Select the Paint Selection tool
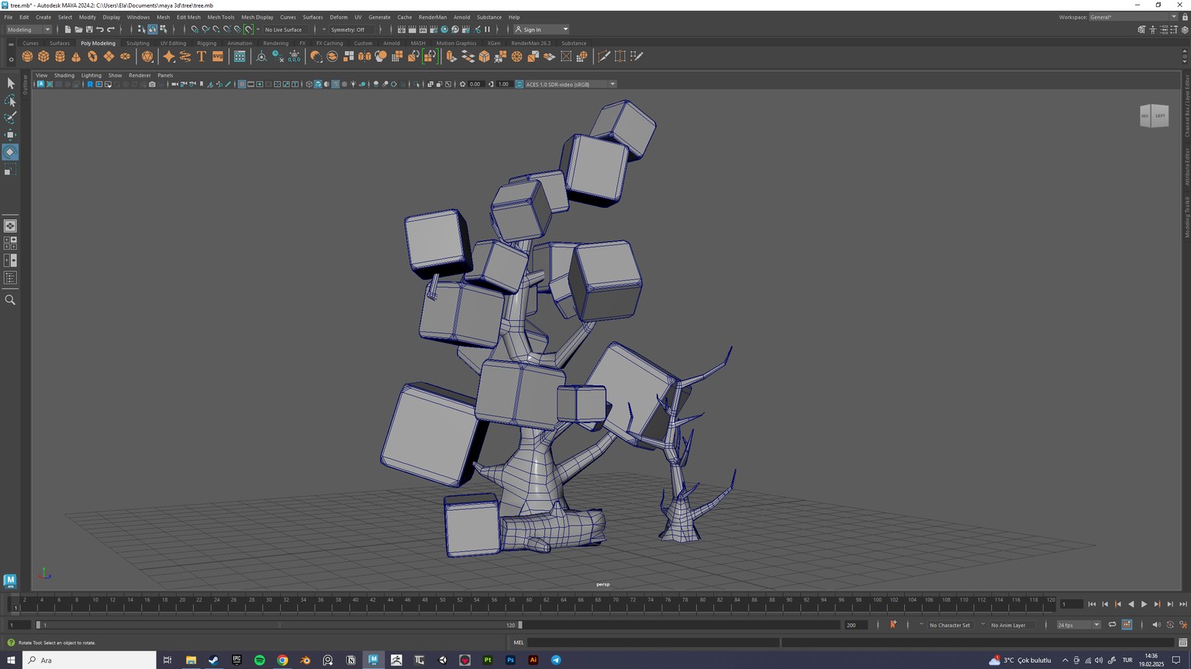The height and width of the screenshot is (669, 1191). (x=10, y=118)
